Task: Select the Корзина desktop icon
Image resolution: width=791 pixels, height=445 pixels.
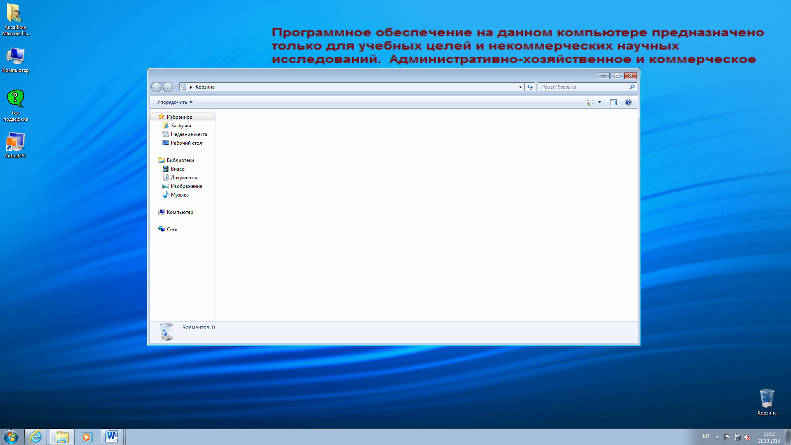Action: coord(767,402)
